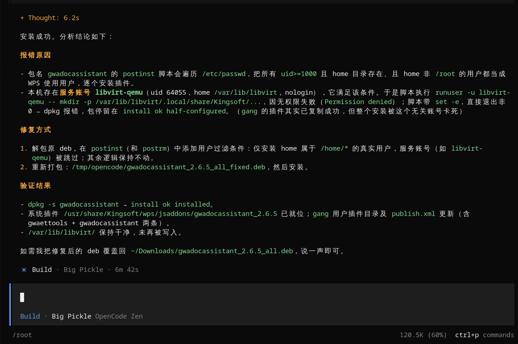Click the /home/* path text
The width and height of the screenshot is (518, 344).
click(335, 148)
